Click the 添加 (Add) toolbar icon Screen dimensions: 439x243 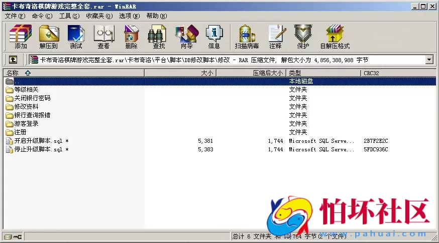pyautogui.click(x=21, y=37)
